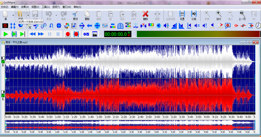The width and height of the screenshot is (261, 137).
Task: Toggle the green check for the red channel
Action: pos(3,95)
